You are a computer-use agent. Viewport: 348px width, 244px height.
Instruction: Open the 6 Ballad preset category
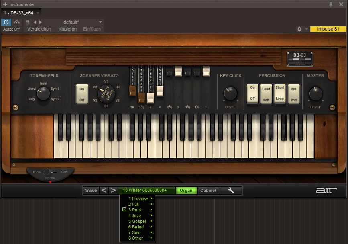137,227
